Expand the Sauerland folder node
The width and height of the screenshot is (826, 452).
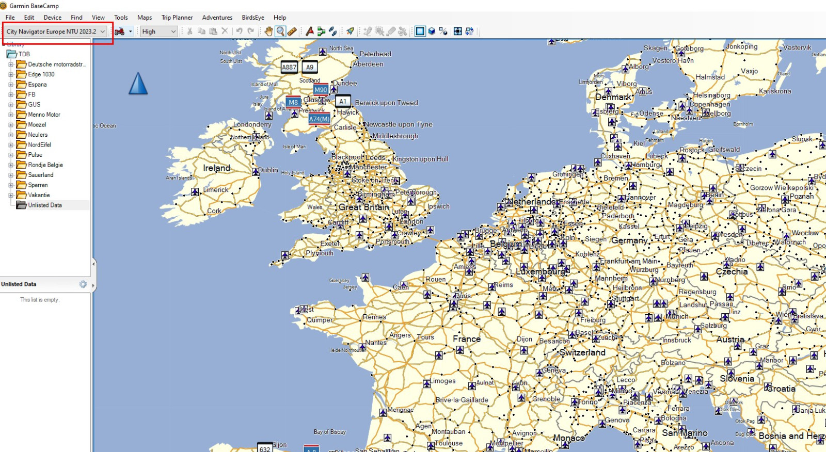point(11,175)
